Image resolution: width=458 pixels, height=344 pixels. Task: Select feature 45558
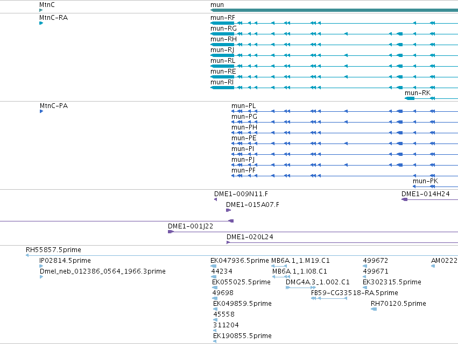coord(215,320)
